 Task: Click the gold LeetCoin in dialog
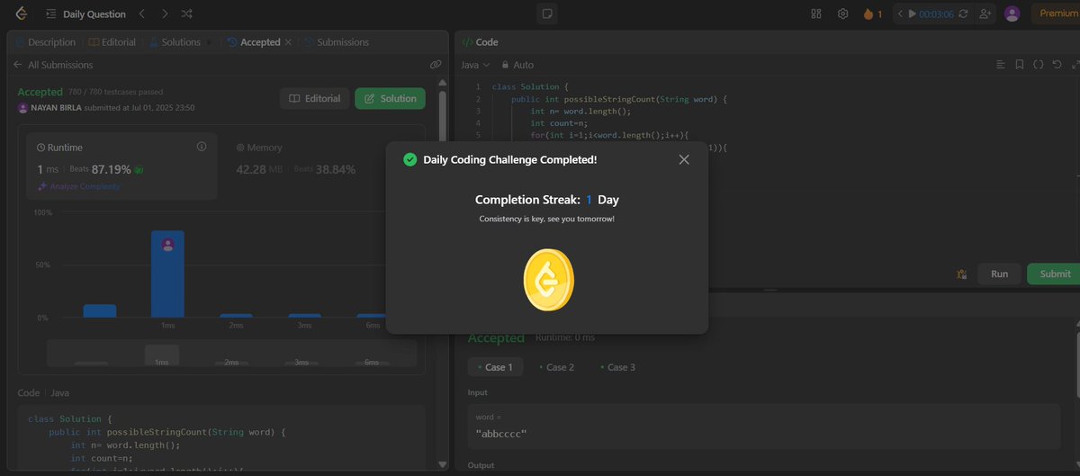(548, 279)
